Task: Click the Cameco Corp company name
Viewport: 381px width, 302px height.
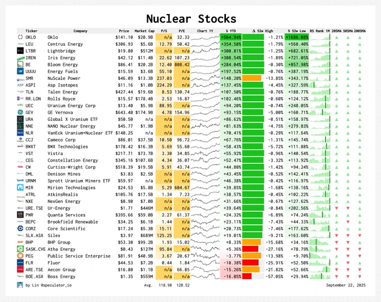Action: 62,140
